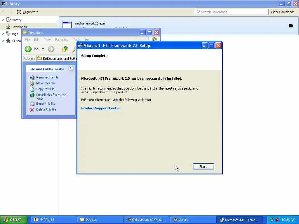Screen dimensions: 299x224
Task: Click the Organize gear icon in Library
Action: [19, 12]
